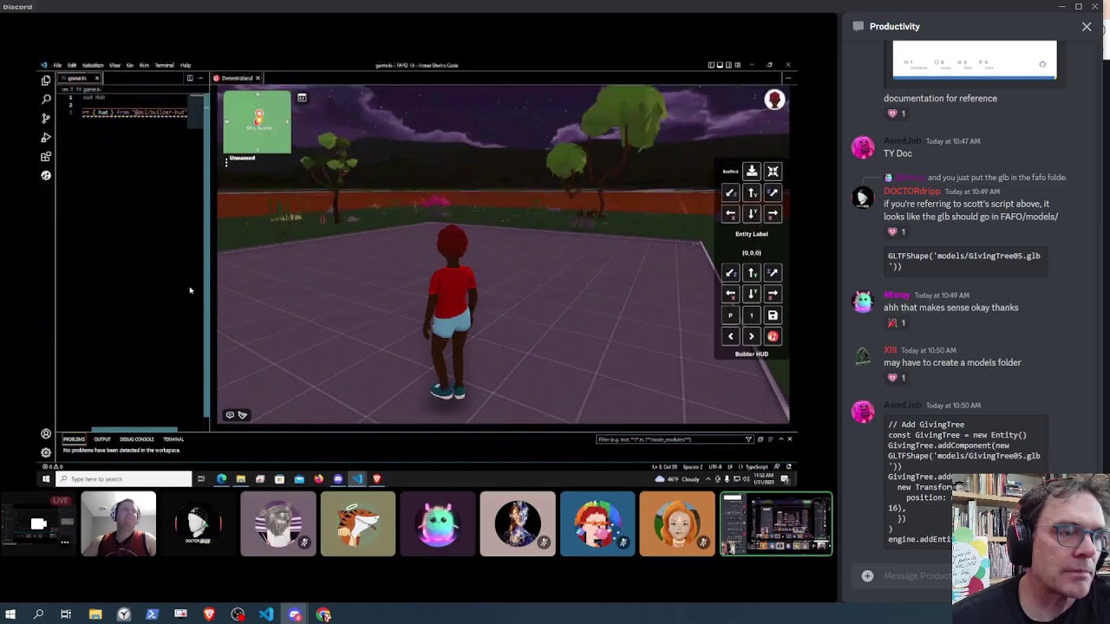Select DEBUG CONSOLE panel tab
Viewport: 1110px width, 624px height.
click(136, 439)
